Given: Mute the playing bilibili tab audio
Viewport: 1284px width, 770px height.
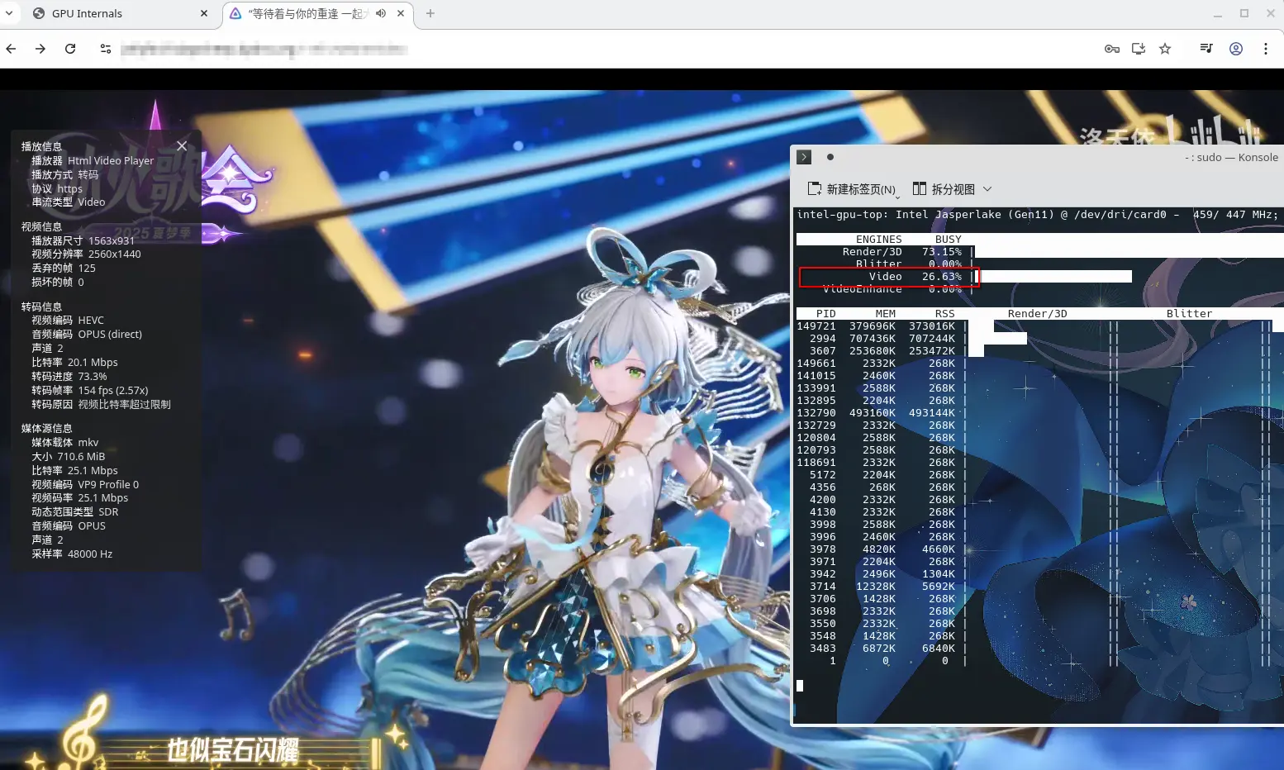Looking at the screenshot, I should [x=380, y=13].
